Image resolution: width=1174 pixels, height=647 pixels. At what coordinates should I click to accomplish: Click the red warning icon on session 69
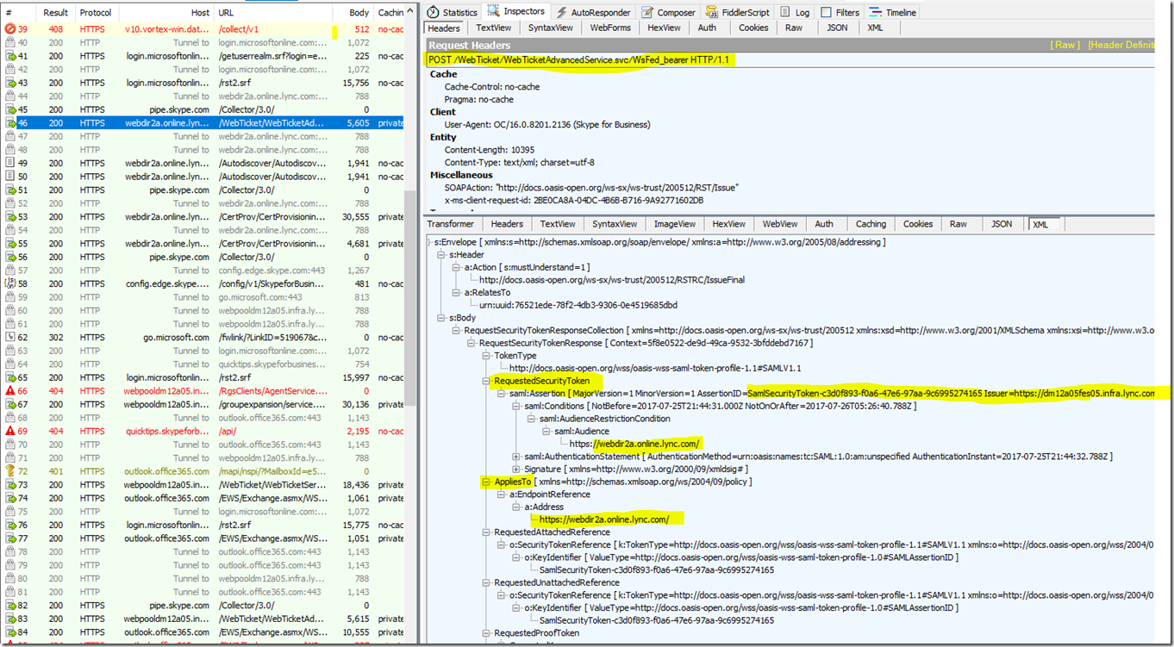(10, 431)
